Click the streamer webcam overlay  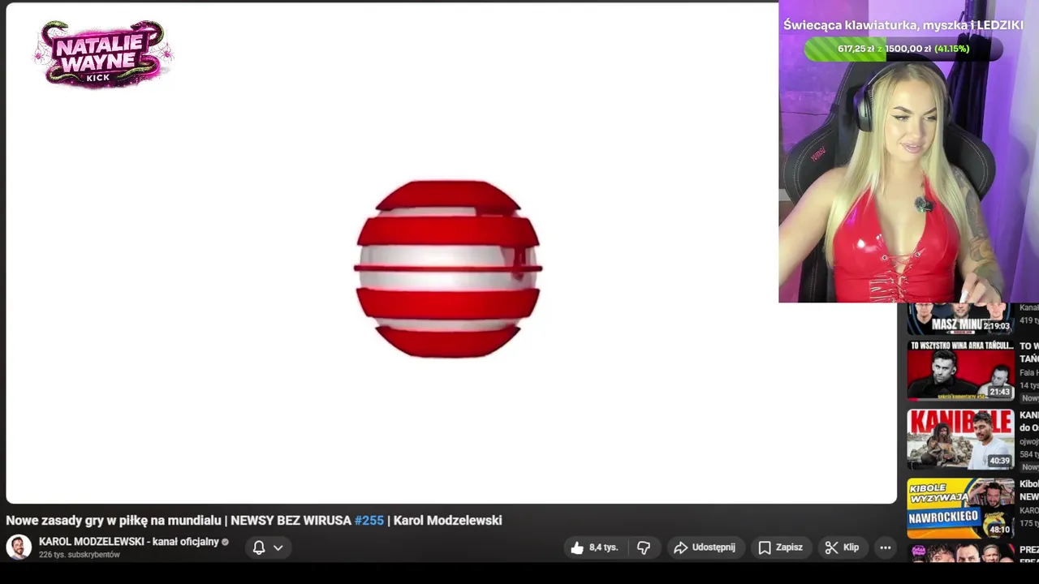click(x=908, y=152)
